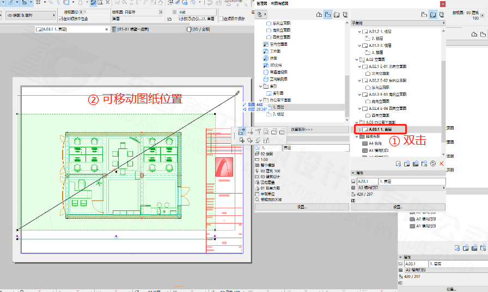
Task: Collapse the 属性 section in organizer
Action: tap(353, 173)
